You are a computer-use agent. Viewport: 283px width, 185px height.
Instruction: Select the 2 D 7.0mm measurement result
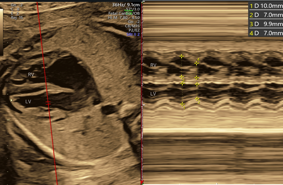pos(265,15)
